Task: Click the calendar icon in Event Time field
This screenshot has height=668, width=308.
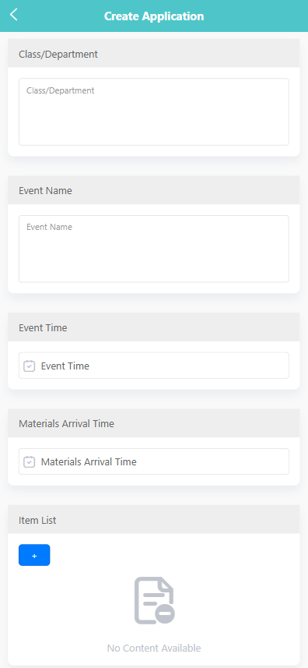Action: coord(29,366)
